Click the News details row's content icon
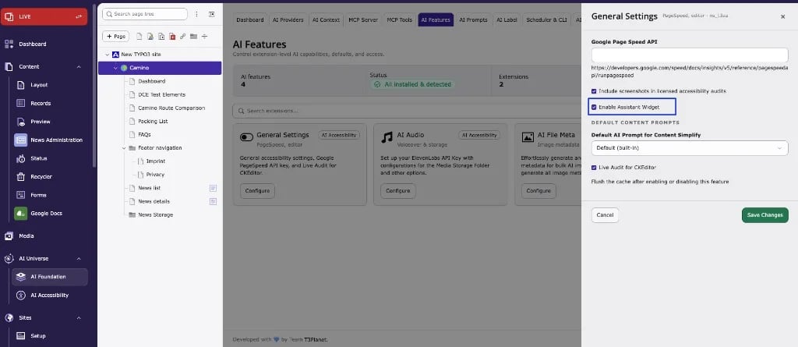Image resolution: width=798 pixels, height=347 pixels. (x=214, y=201)
